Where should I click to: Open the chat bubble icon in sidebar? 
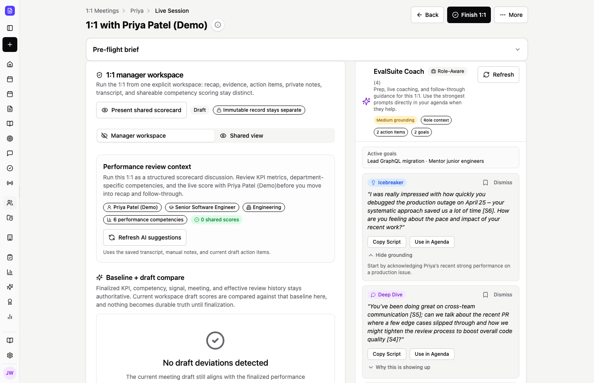tap(10, 153)
